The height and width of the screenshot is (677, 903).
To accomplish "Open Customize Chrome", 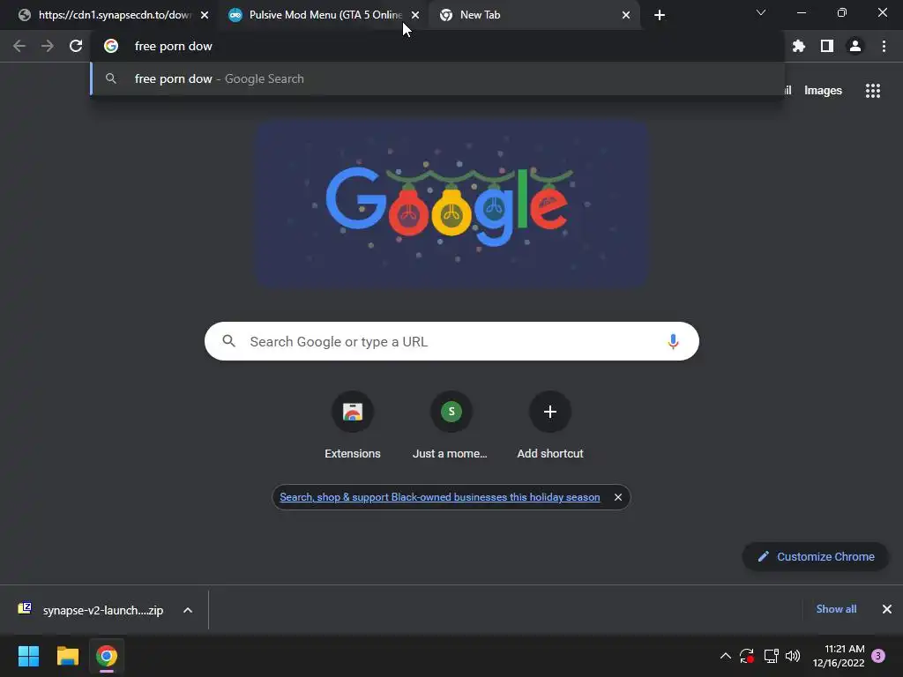I will [x=816, y=557].
